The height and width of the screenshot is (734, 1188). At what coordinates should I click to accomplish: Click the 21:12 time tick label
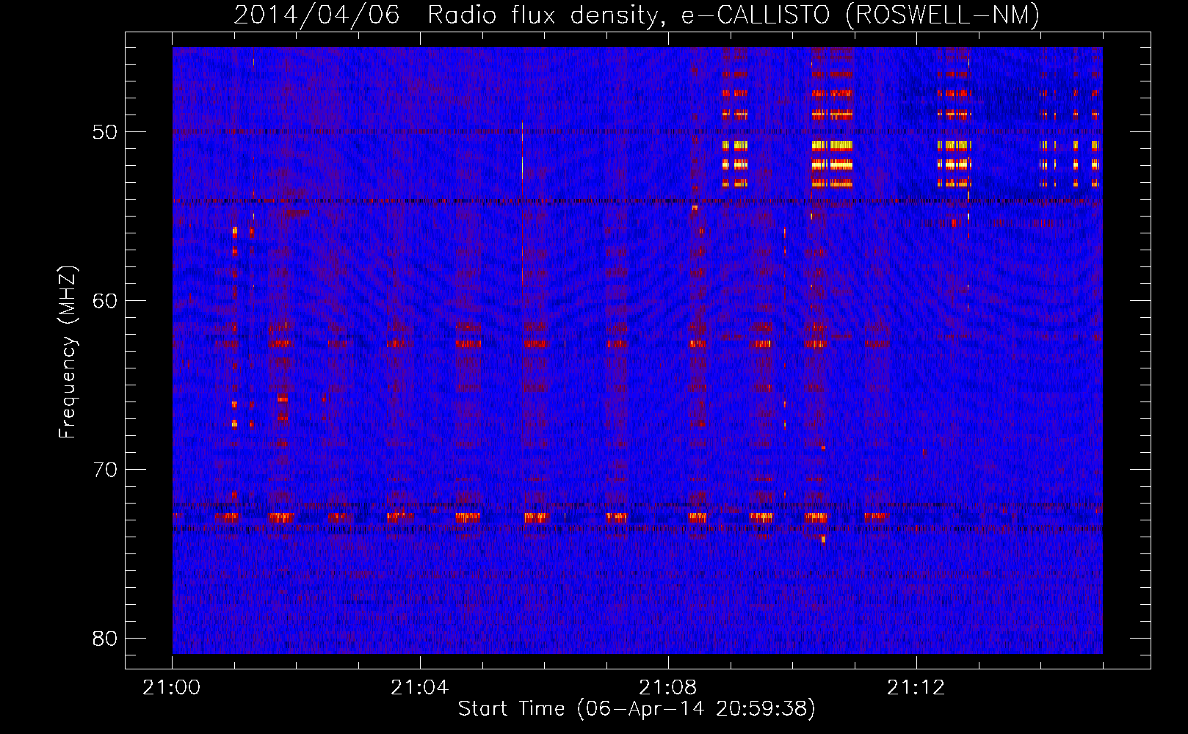916,688
